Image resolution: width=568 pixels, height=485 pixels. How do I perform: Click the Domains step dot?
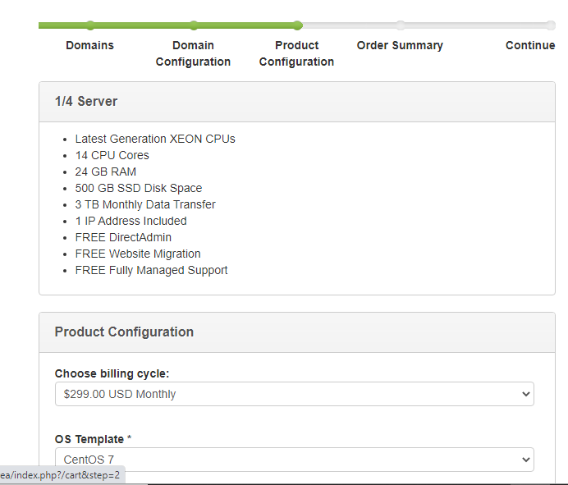tap(90, 25)
